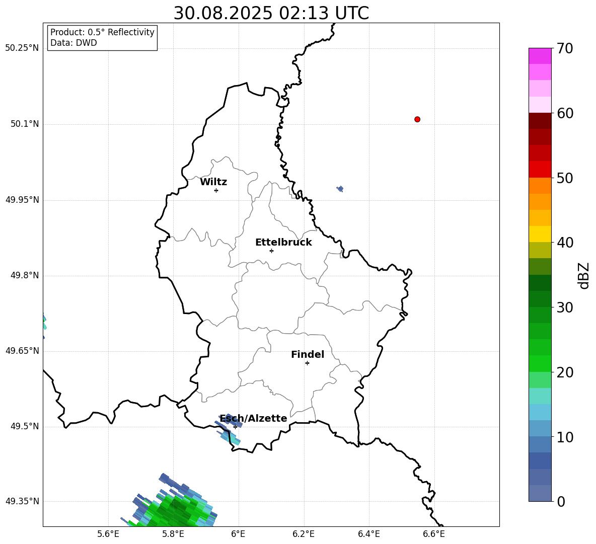
Task: Click the colorbar tick label 10
Action: [565, 437]
